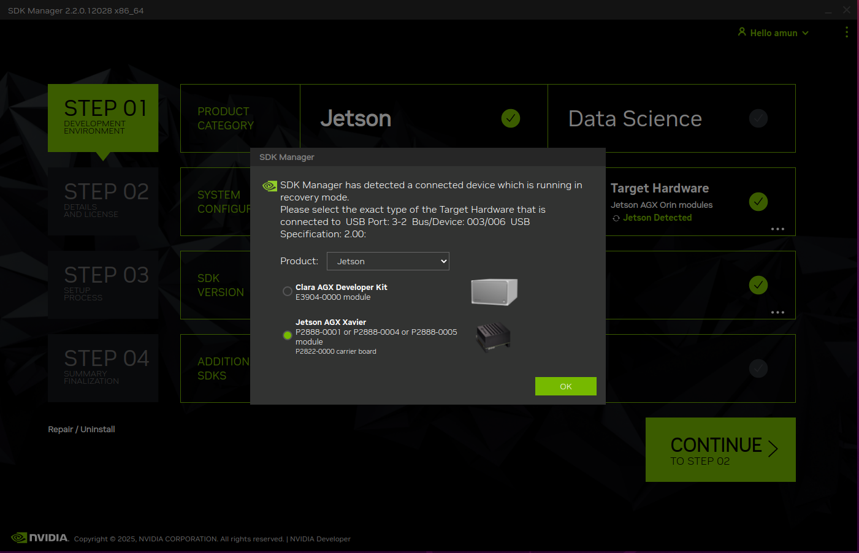Go to Step 01 Development Environment
The height and width of the screenshot is (553, 859).
coord(103,118)
